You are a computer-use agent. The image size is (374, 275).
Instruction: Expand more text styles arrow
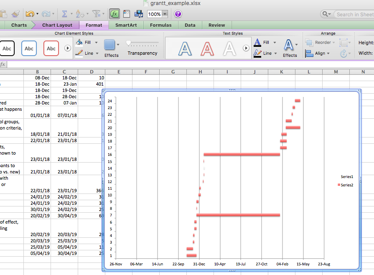(x=246, y=48)
